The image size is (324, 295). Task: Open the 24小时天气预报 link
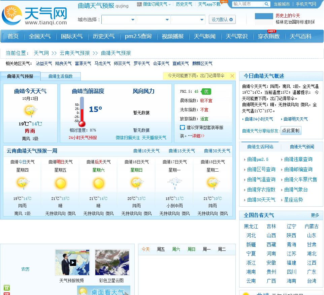coord(83,138)
